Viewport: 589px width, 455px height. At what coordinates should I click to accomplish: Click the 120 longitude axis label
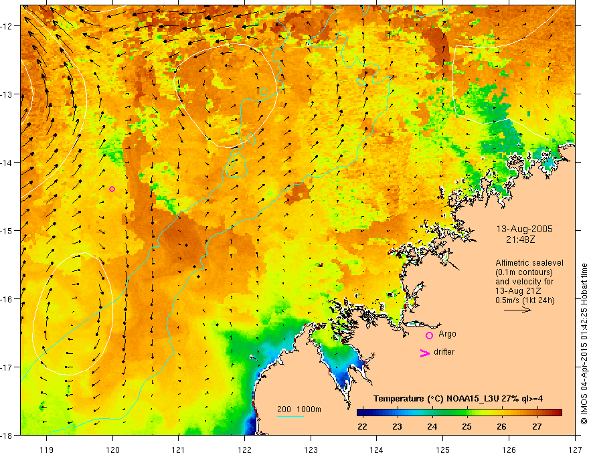coord(112,450)
